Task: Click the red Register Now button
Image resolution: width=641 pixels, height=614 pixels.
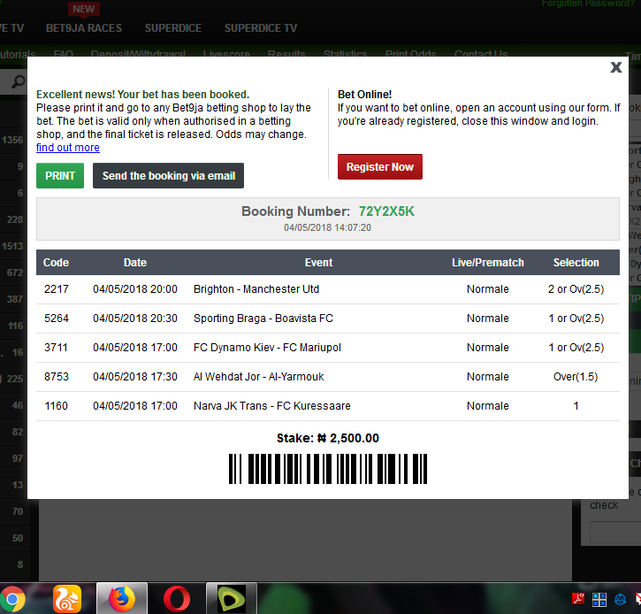Action: coord(380,166)
